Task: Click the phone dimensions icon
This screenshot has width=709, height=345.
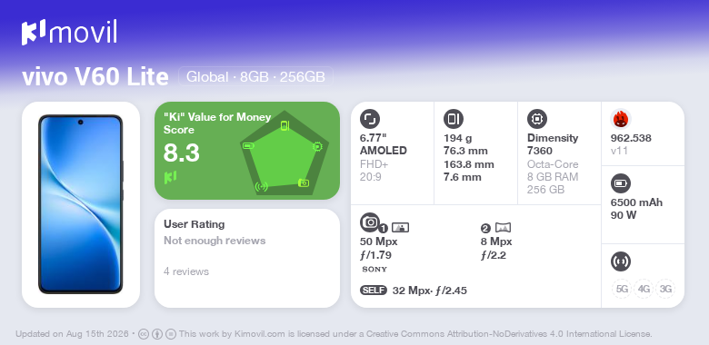Action: [454, 119]
